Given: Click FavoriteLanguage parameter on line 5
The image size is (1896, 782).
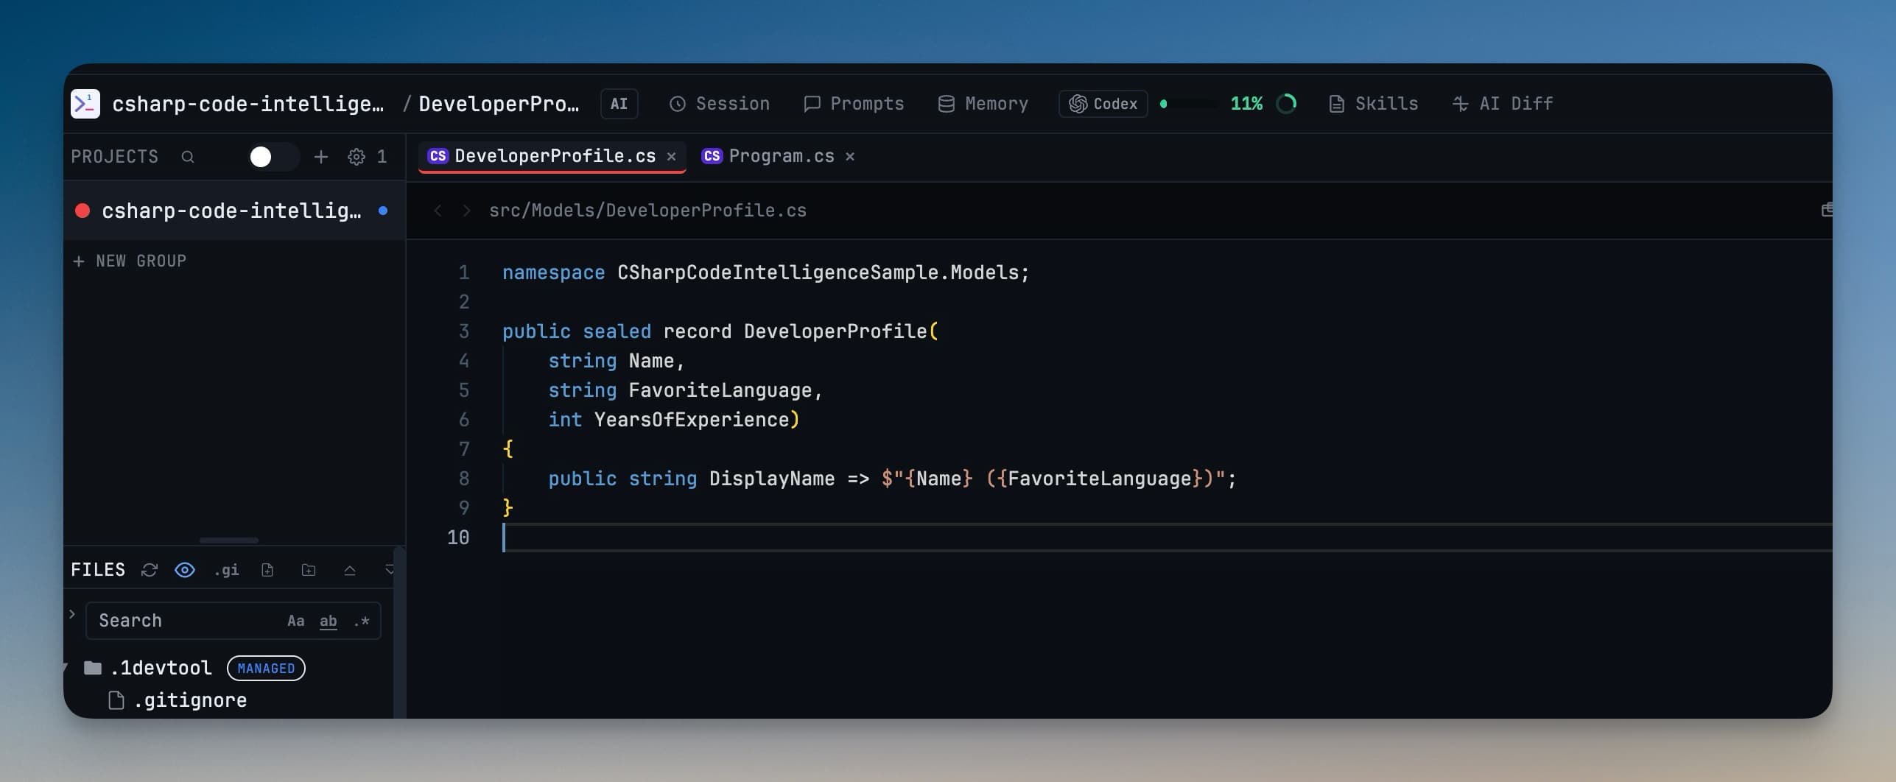Looking at the screenshot, I should [720, 391].
